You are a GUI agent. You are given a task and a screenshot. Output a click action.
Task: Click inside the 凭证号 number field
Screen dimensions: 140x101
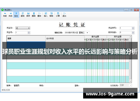(x=22, y=33)
